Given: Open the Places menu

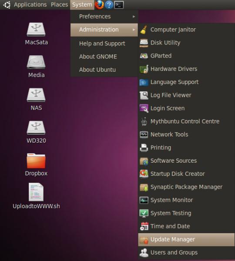Looking at the screenshot, I should (x=59, y=5).
